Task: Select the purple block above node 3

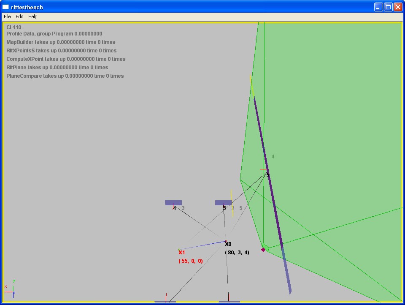Action: pyautogui.click(x=223, y=203)
